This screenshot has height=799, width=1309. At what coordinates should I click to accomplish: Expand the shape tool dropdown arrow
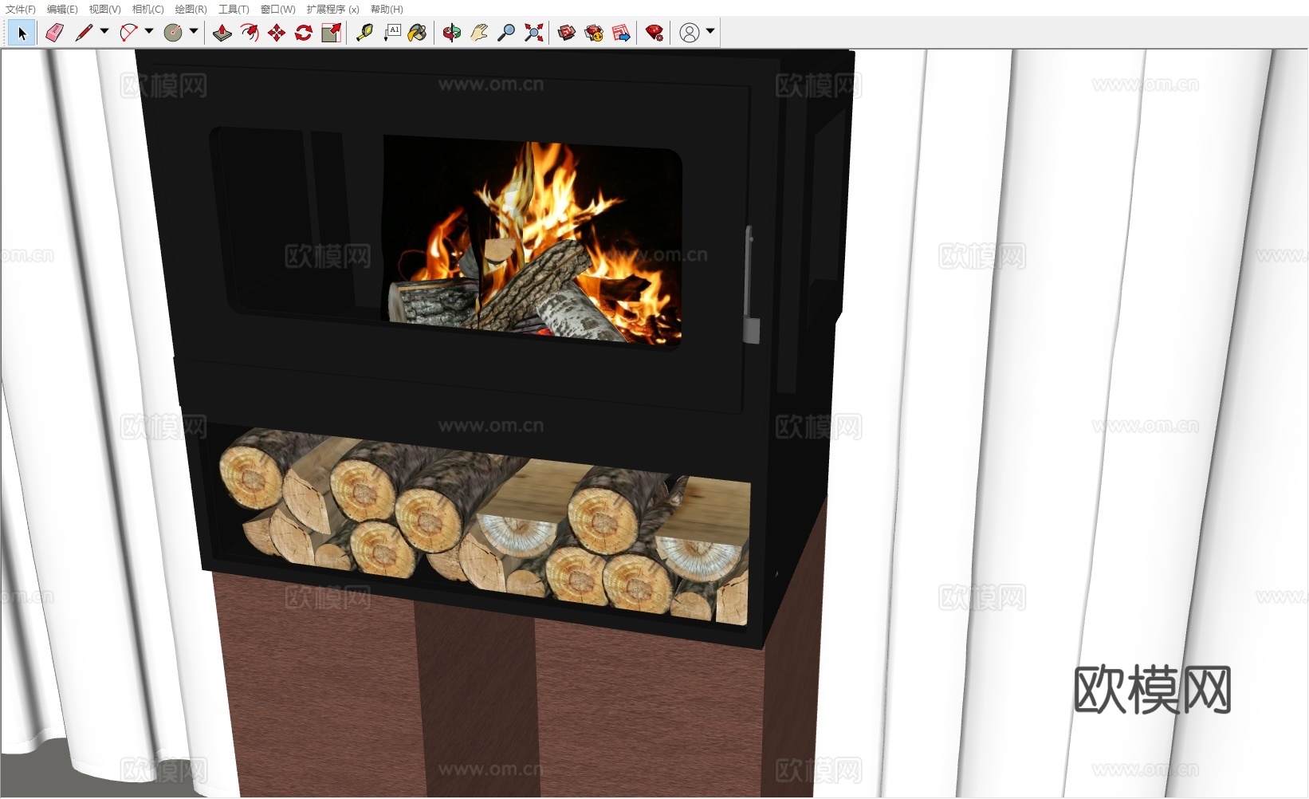point(194,32)
